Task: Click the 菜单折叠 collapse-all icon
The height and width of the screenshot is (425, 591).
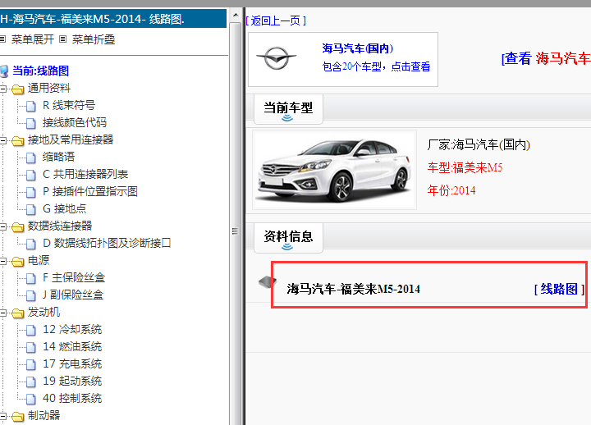Action: [x=63, y=39]
